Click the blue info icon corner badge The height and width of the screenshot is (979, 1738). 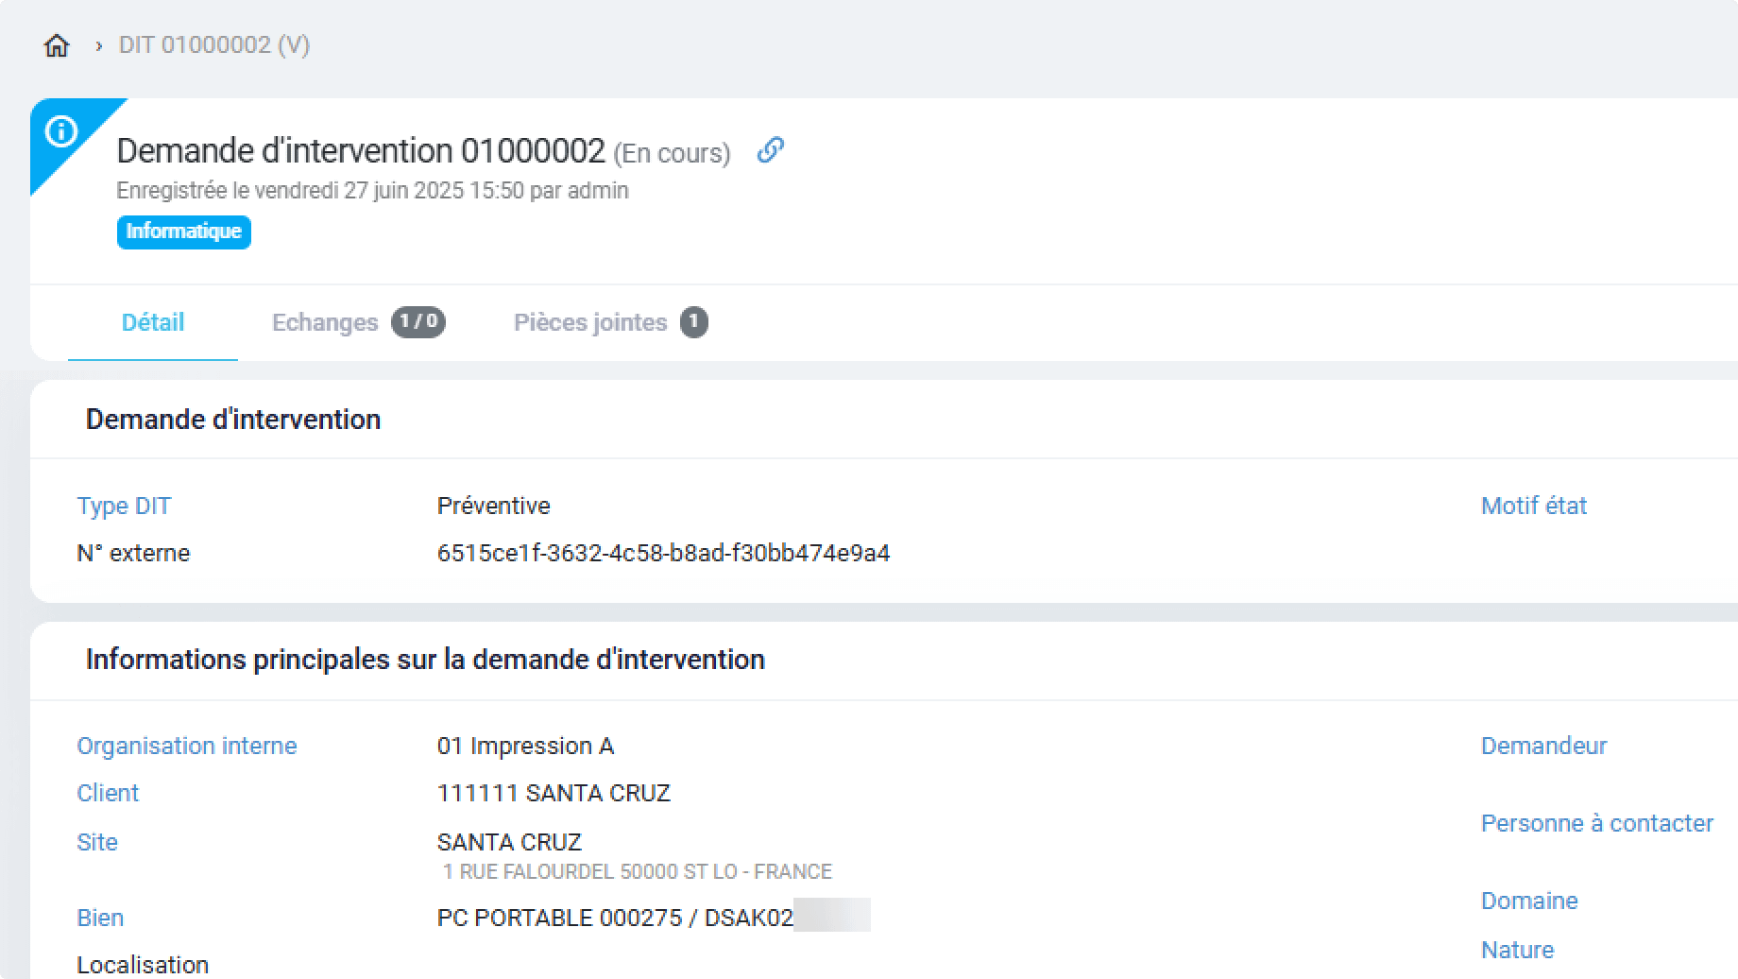[61, 131]
